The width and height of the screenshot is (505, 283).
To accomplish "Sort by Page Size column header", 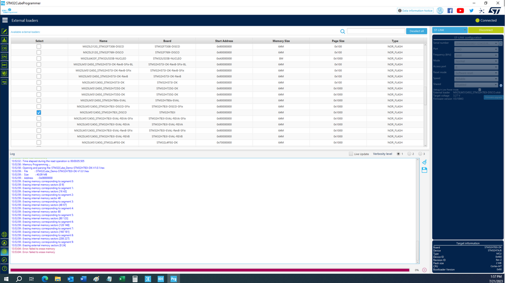I will click(x=338, y=41).
